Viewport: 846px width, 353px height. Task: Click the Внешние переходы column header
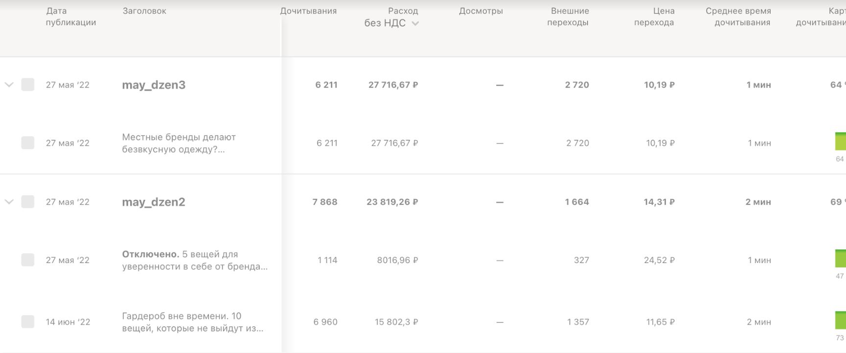coord(569,17)
